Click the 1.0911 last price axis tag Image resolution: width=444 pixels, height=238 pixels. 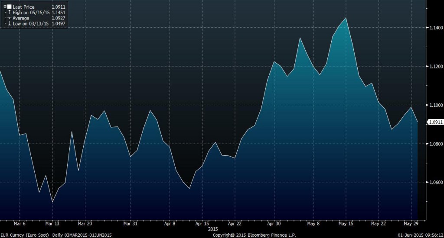click(435, 122)
